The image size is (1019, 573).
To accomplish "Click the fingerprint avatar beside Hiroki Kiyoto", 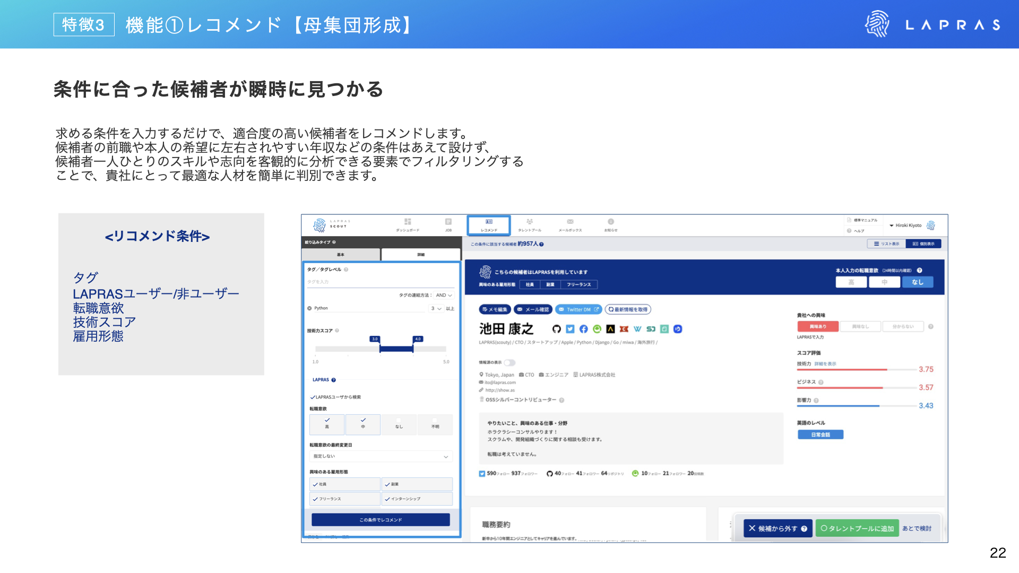I will pyautogui.click(x=931, y=225).
